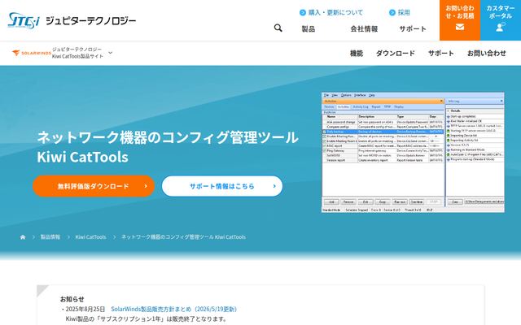This screenshot has width=521, height=325.
Task: Select サポート in product navigation bar
Action: pos(440,53)
